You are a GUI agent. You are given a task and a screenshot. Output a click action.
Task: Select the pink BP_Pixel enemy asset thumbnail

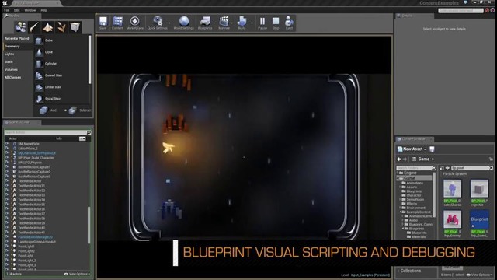(x=452, y=219)
